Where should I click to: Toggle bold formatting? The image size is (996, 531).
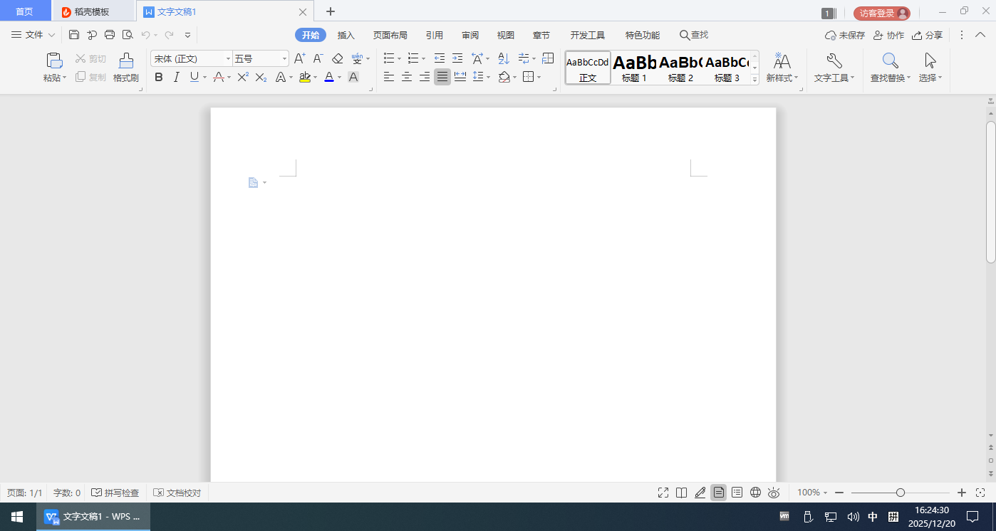(159, 77)
